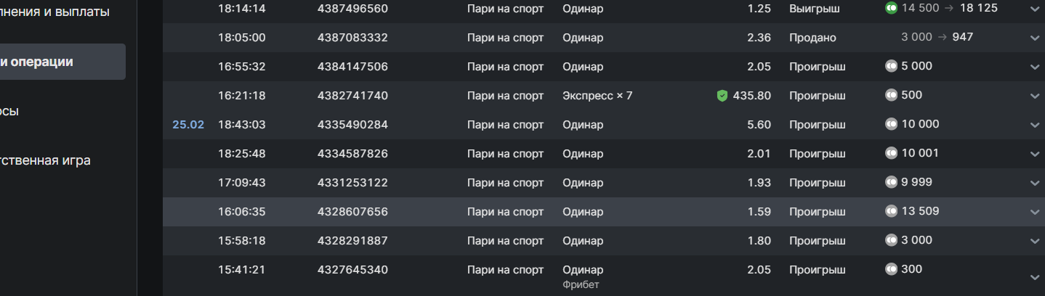Expand the Фрибет bet row at 15:41:21
Viewport: 1045px width, 296px height.
1035,277
